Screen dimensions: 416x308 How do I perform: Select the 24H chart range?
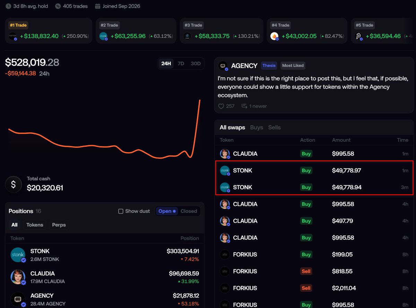(166, 64)
